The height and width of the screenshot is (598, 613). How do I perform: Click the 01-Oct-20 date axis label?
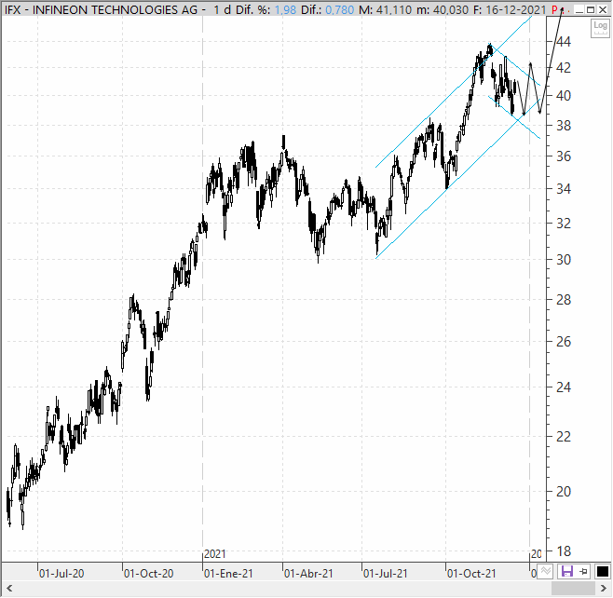pos(148,574)
